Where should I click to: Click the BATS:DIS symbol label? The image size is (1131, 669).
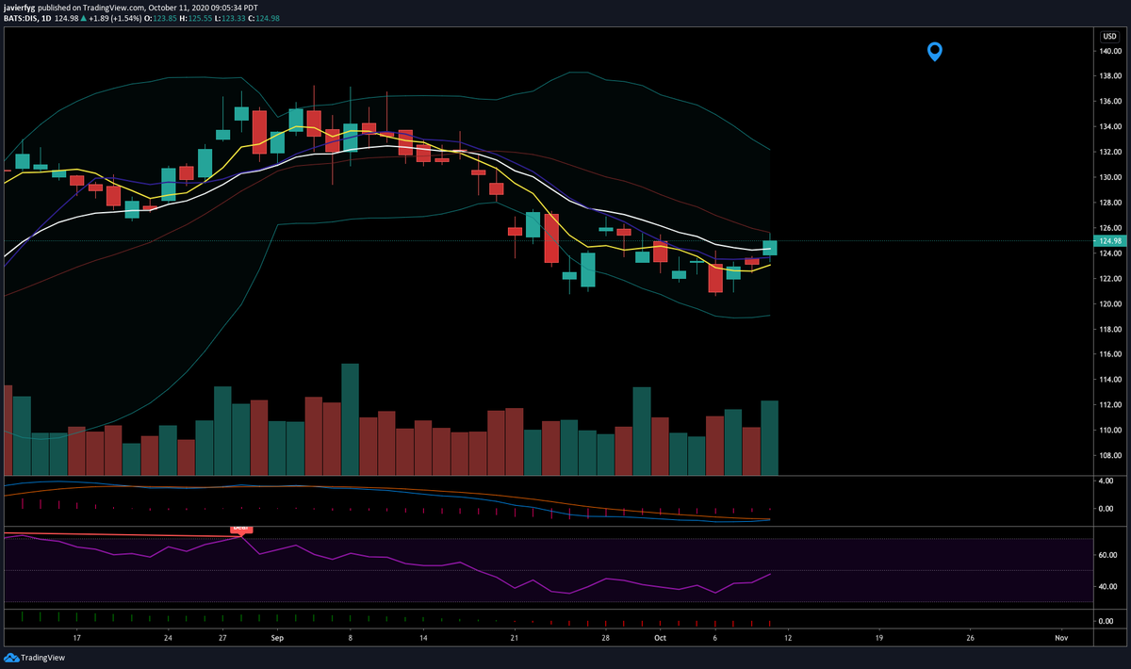point(22,19)
